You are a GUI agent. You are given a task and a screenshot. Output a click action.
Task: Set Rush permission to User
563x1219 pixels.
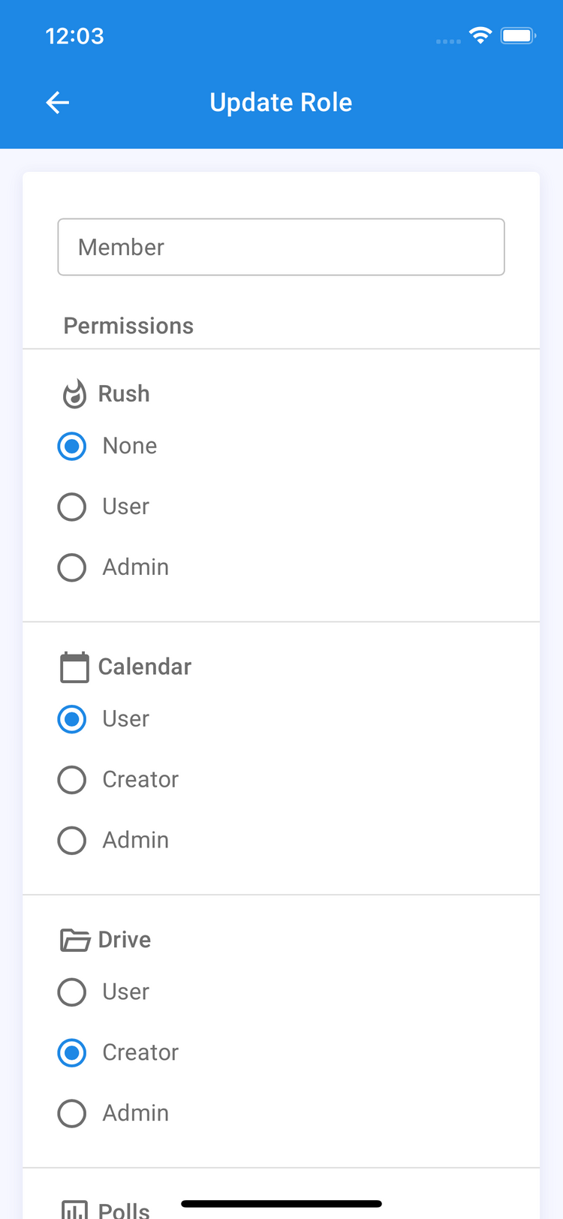[x=72, y=507]
